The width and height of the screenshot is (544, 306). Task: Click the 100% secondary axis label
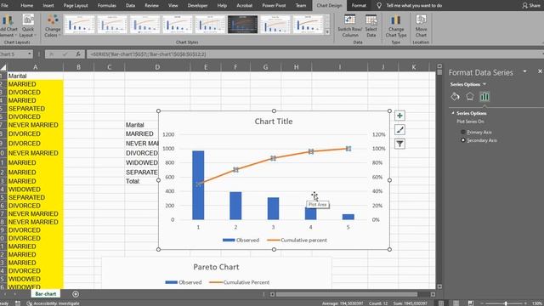click(378, 149)
